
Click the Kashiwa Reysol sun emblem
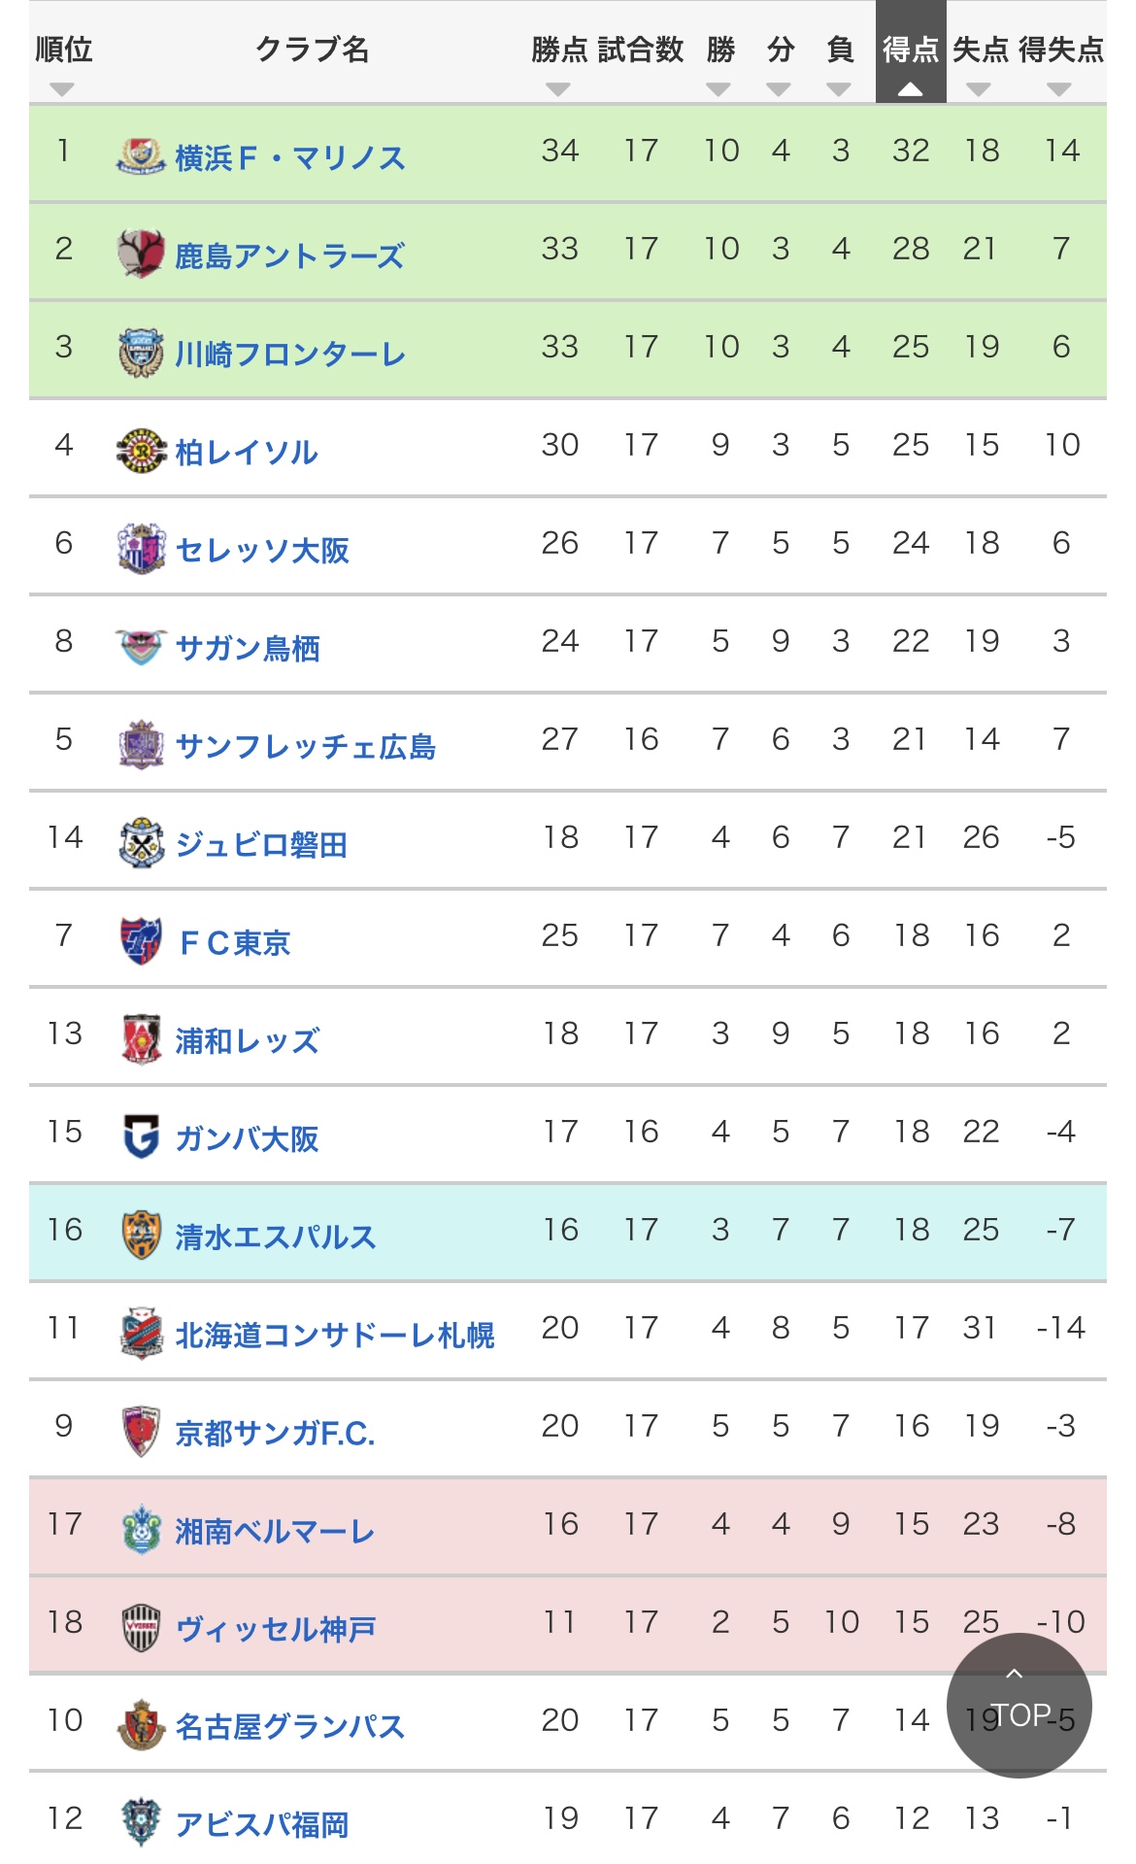tap(141, 450)
